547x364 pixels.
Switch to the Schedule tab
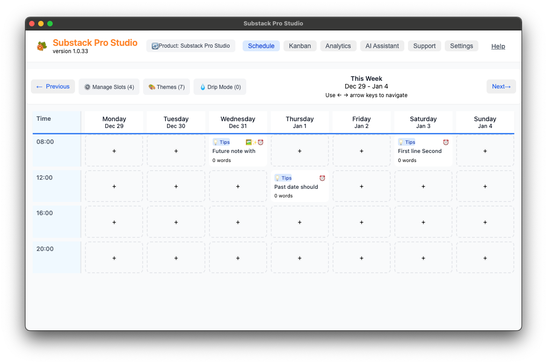pos(261,46)
